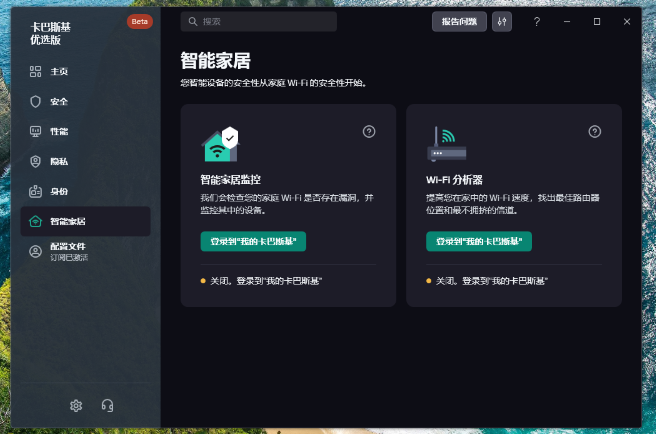Image resolution: width=656 pixels, height=434 pixels.
Task: Click Wi-Fi 分析器 card status text 关闭
Action: point(491,281)
